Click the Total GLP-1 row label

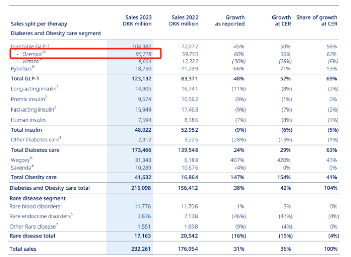tap(25, 79)
